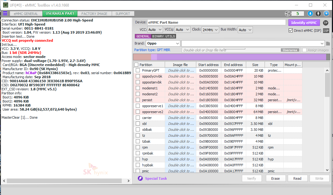This screenshot has height=195, width=333.
Task: Toggle Direct eMMC (ISP) checkbox
Action: click(x=291, y=31)
